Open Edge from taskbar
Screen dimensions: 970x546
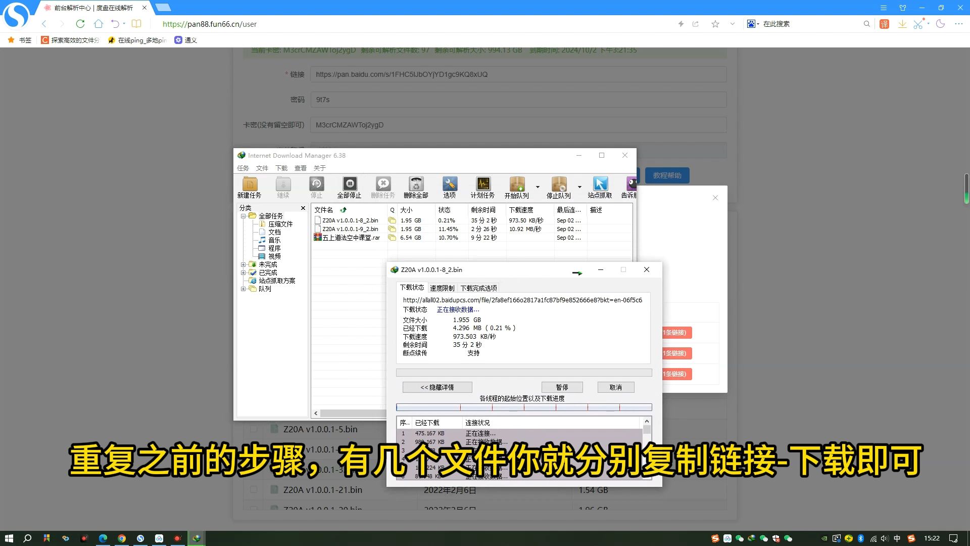click(x=103, y=538)
